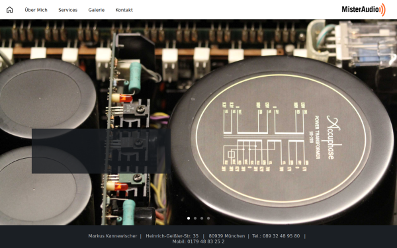Go to the Services menu item
Screen dimensions: 397x248
[68, 10]
